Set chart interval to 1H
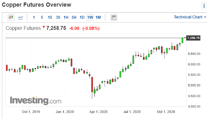Image resolution: width=207 pixels, height=119 pixels. [66, 17]
